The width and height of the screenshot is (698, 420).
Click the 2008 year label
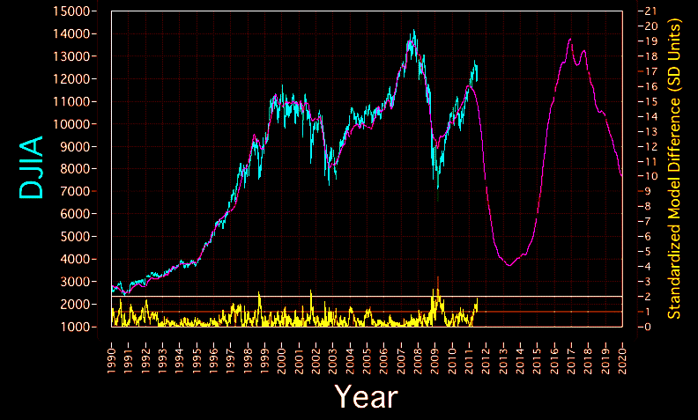pos(418,360)
